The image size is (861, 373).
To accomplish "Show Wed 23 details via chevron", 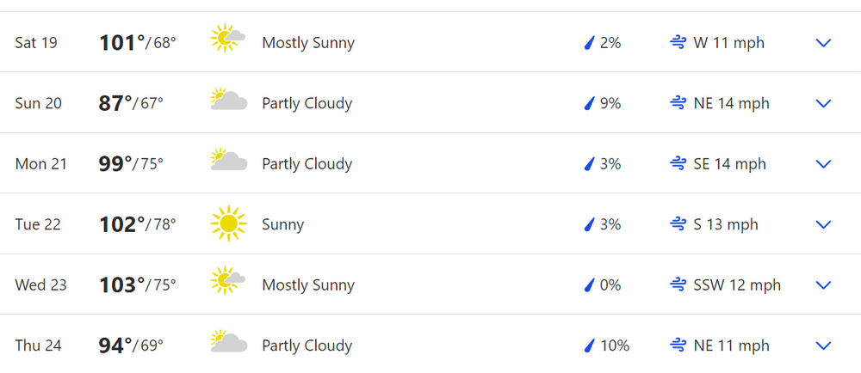I will tap(823, 285).
